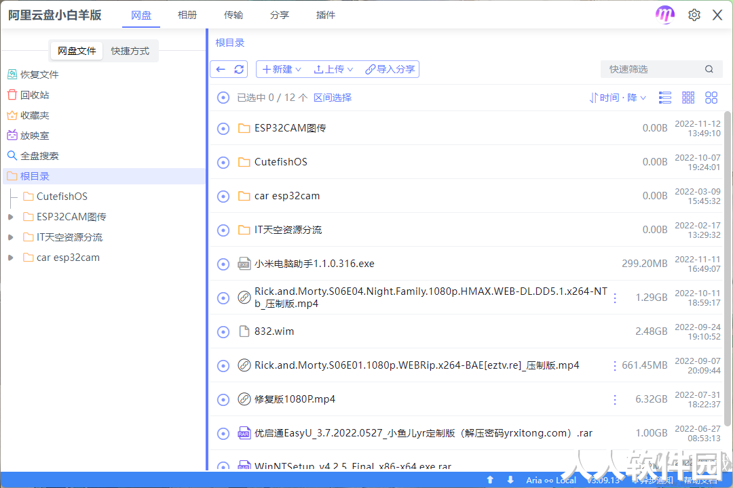The height and width of the screenshot is (488, 733).
Task: Open the 时间·降 sort dropdown
Action: click(618, 98)
